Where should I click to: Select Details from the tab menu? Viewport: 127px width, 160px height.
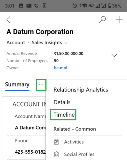tap(62, 102)
